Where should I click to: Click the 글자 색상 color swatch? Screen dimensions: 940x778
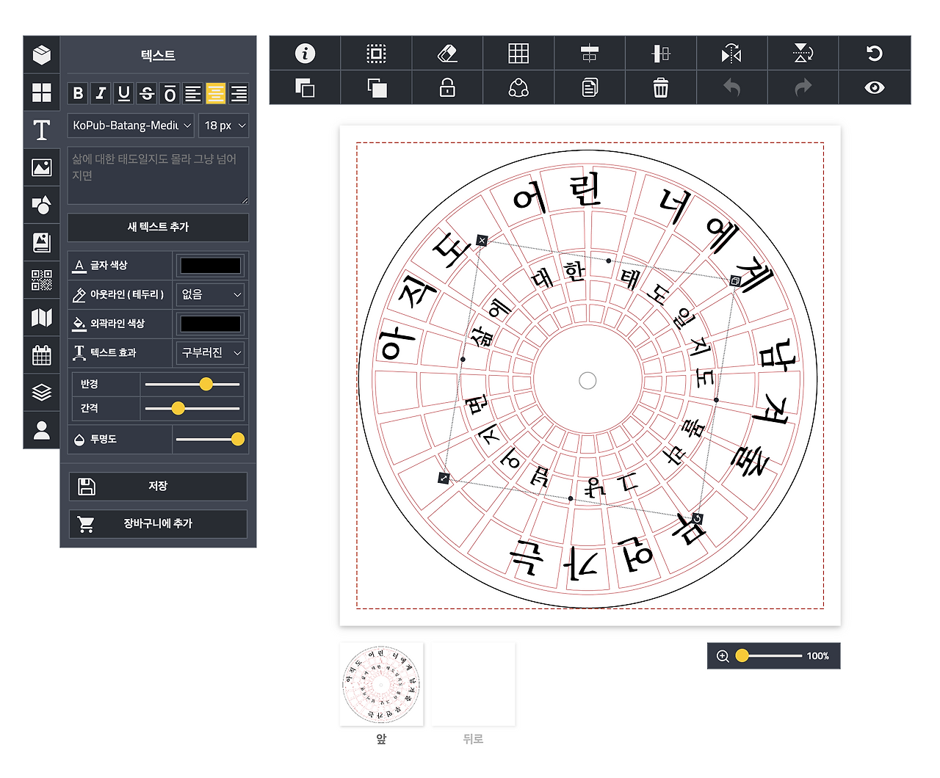209,265
